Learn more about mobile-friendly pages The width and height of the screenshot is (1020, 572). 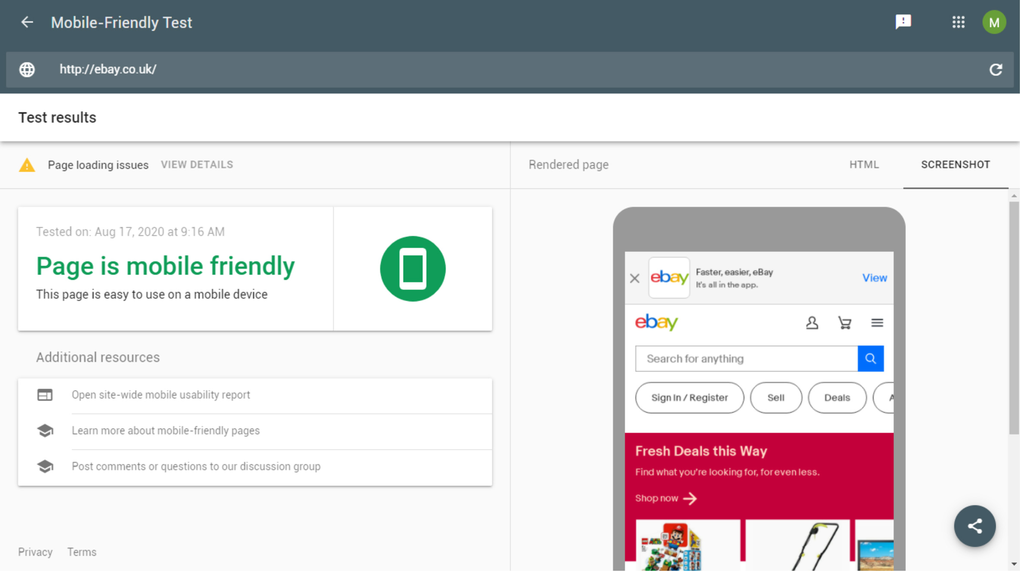165,431
